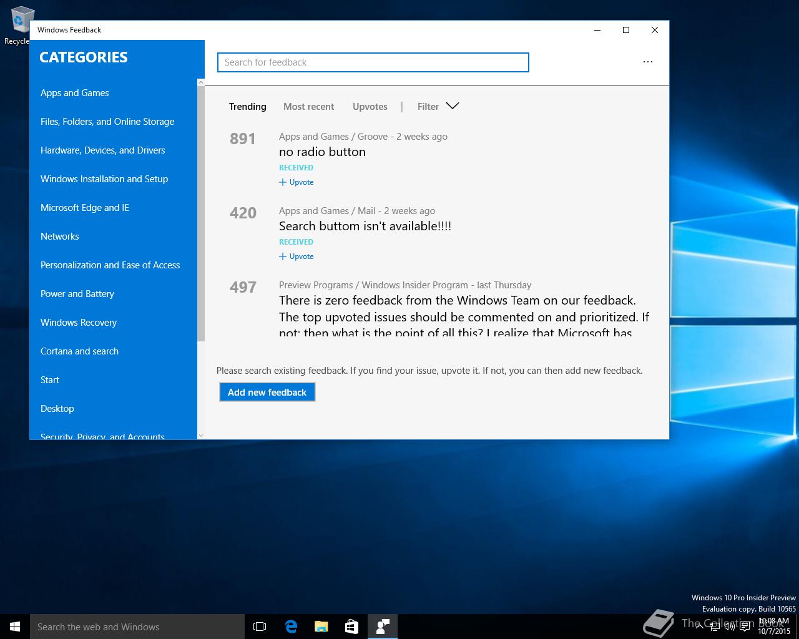Minimize the Windows Feedback window
Image resolution: width=799 pixels, height=639 pixels.
click(597, 30)
